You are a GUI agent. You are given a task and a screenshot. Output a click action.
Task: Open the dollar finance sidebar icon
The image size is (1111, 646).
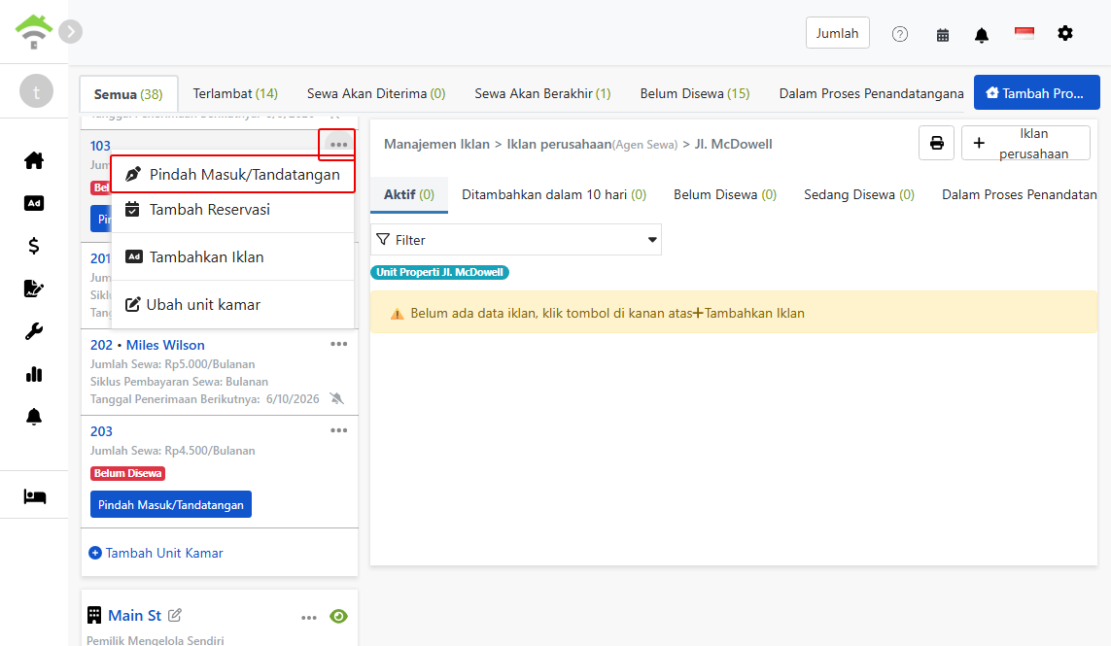(x=34, y=246)
